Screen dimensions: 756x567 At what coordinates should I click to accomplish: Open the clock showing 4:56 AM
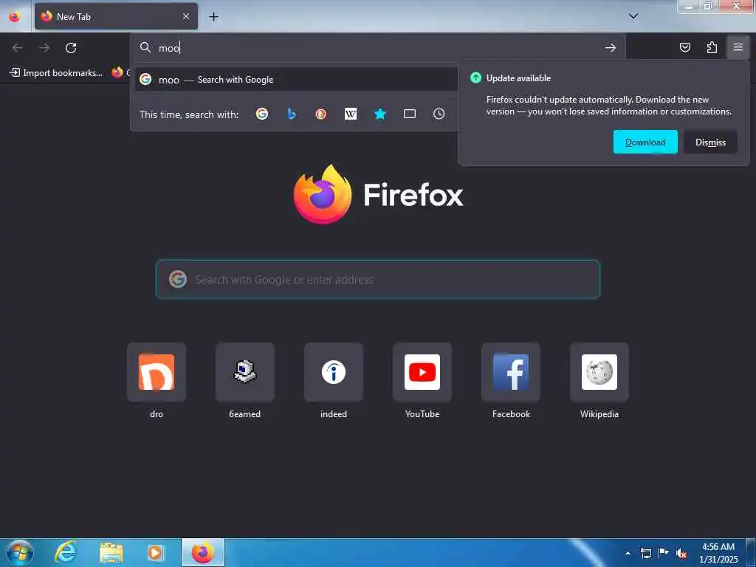[x=718, y=553]
